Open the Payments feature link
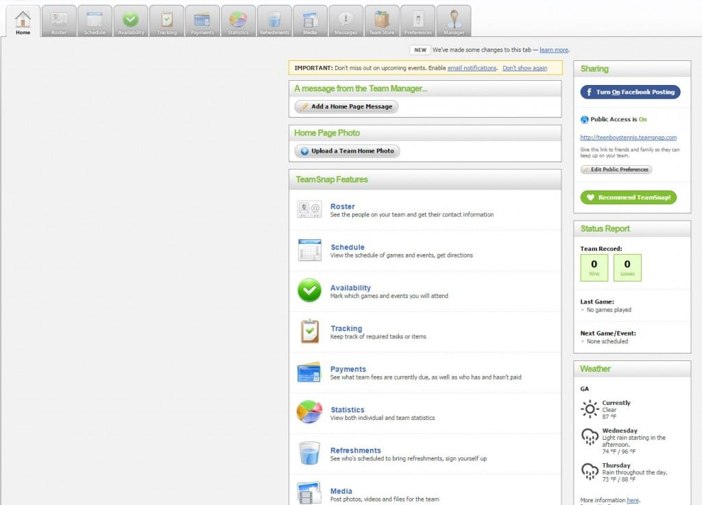Viewport: 702px width, 505px height. click(348, 369)
